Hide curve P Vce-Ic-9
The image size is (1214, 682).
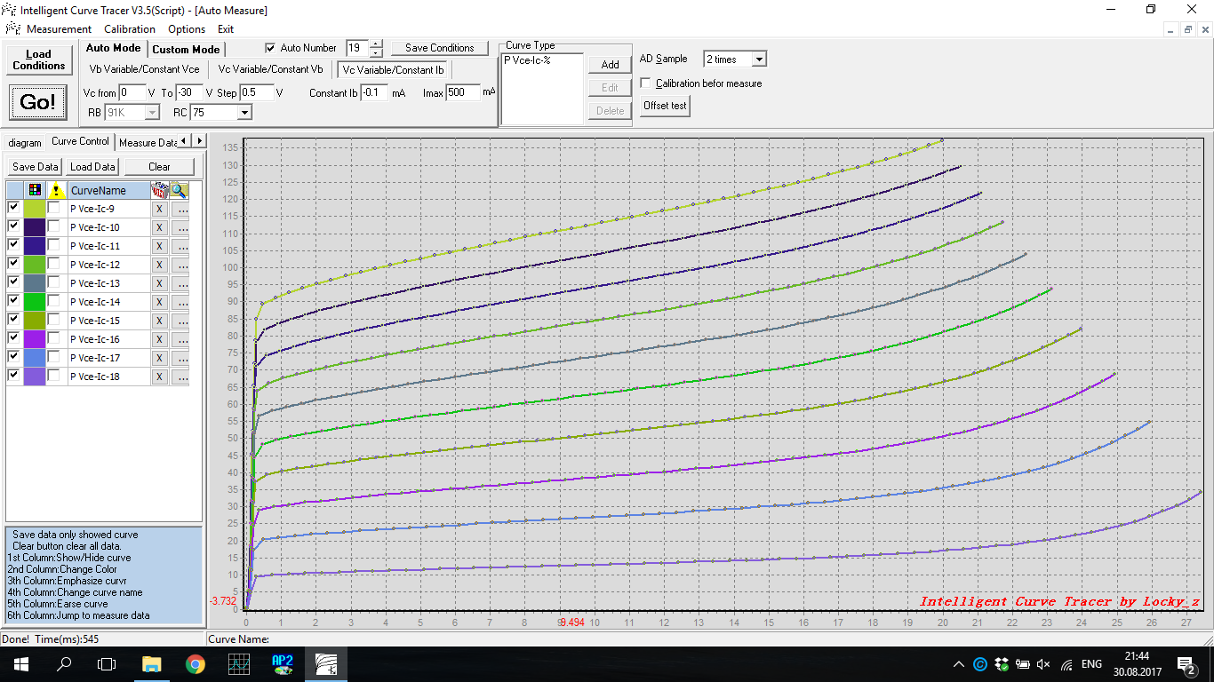13,208
